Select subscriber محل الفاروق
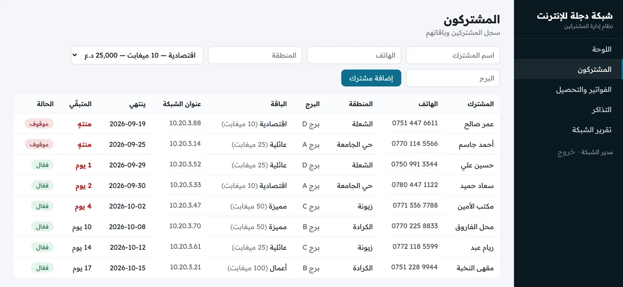This screenshot has height=287, width=623. [475, 227]
